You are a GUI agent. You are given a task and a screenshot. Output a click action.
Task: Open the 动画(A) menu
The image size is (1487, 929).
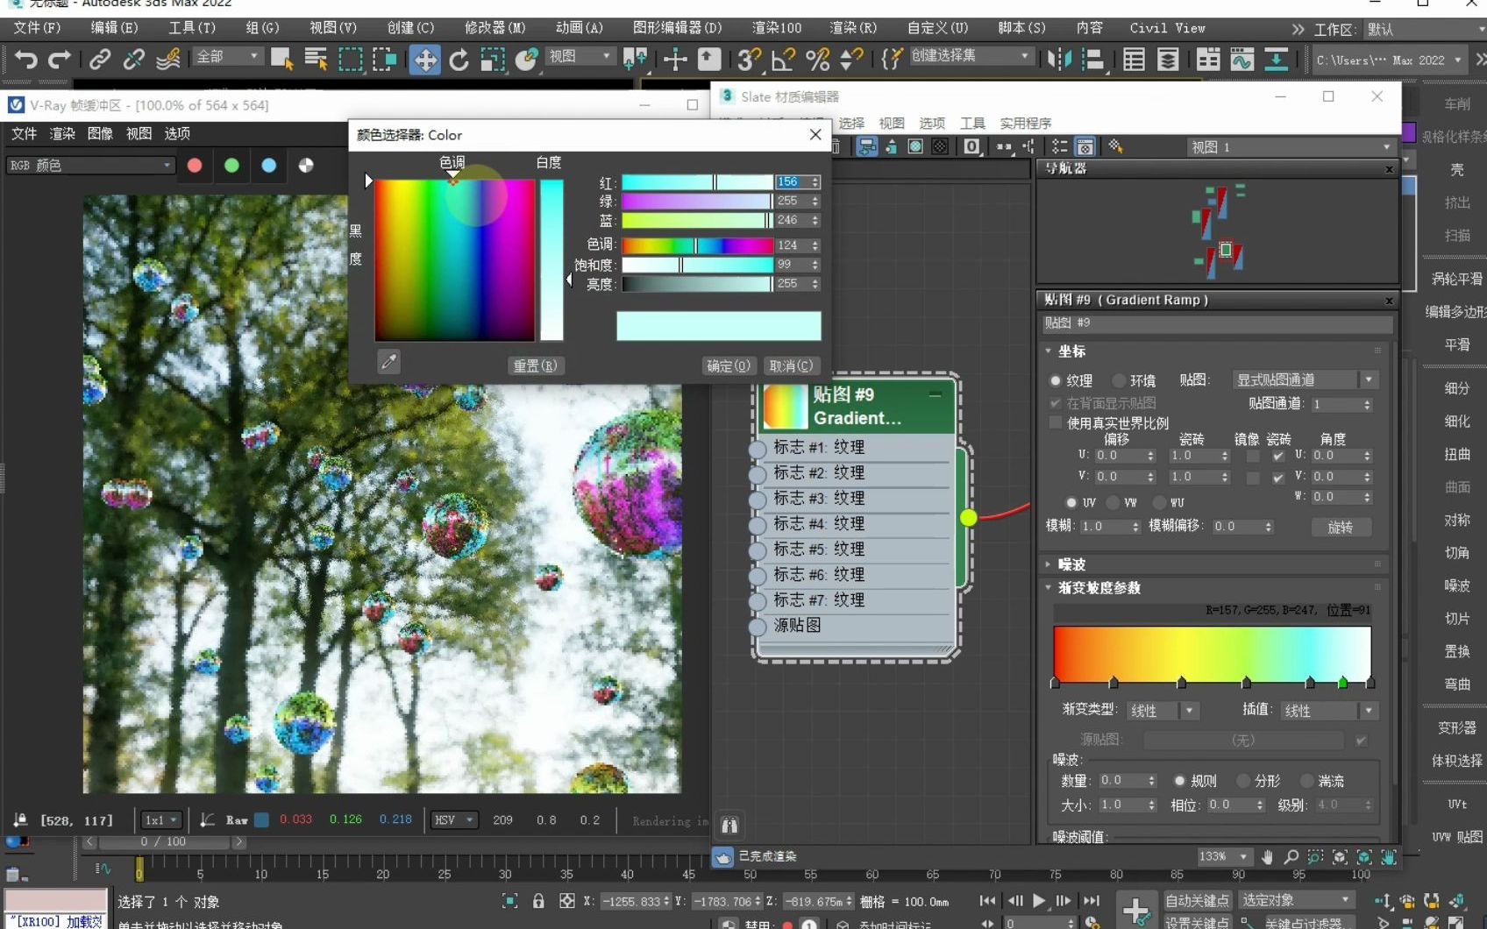click(580, 28)
